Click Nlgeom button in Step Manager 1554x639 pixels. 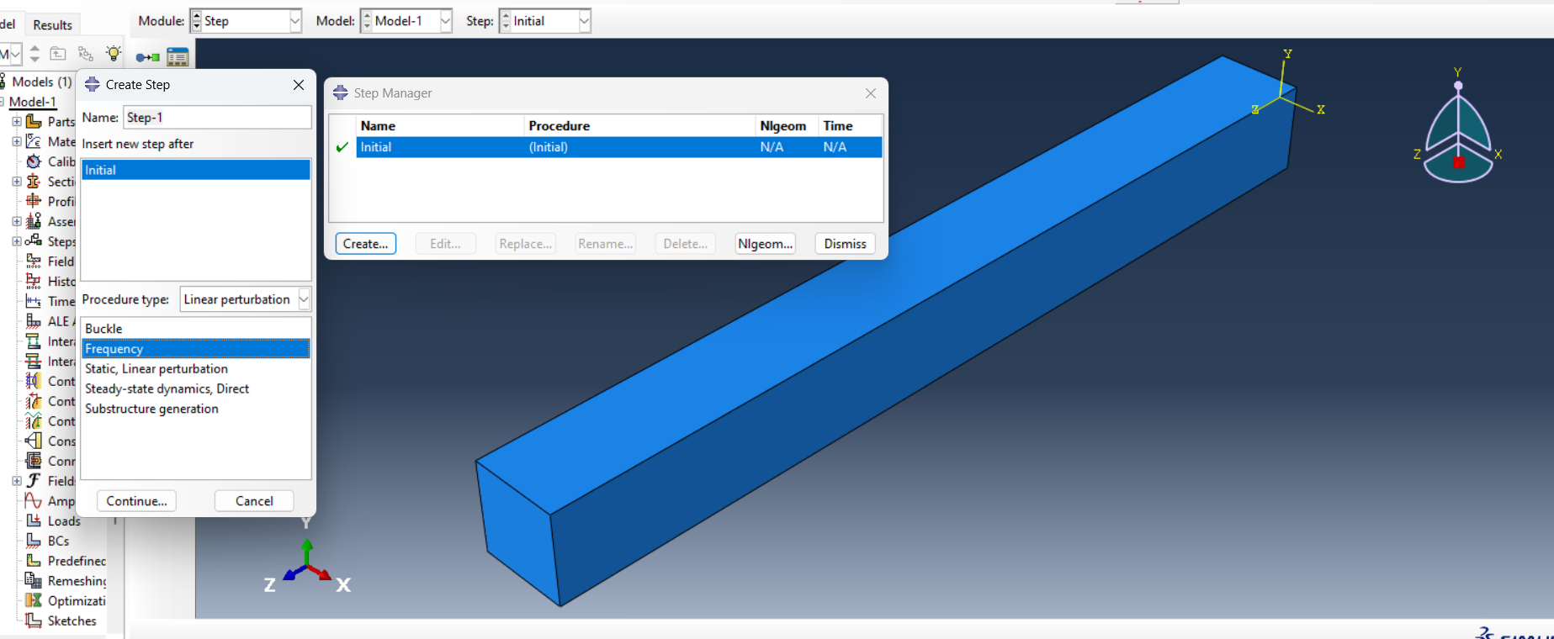(x=765, y=244)
